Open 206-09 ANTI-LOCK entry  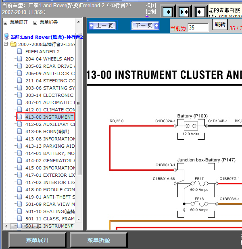pos(50,73)
